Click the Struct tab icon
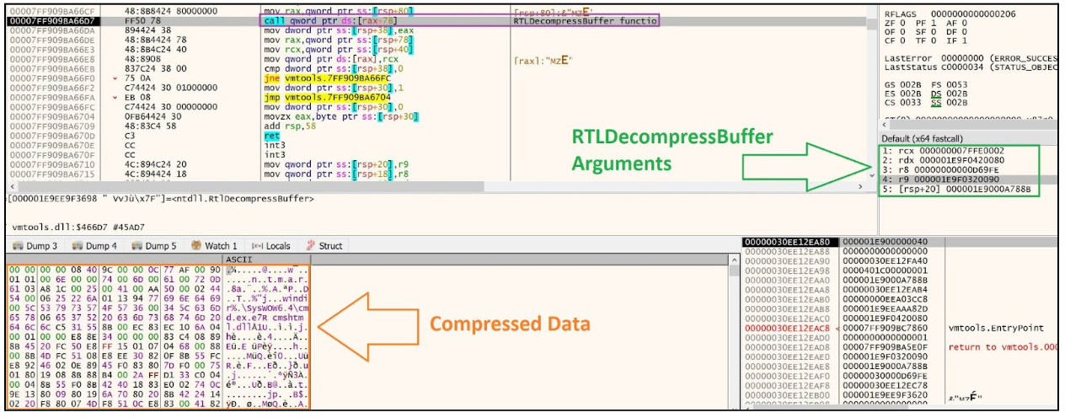The height and width of the screenshot is (418, 1065). coord(309,246)
